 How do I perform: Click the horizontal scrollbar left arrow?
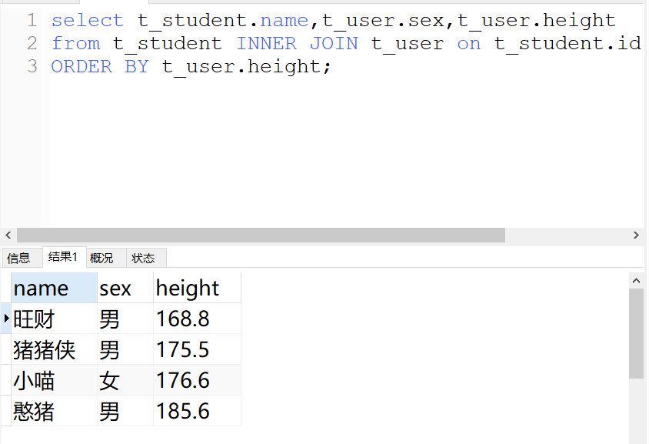tap(8, 235)
